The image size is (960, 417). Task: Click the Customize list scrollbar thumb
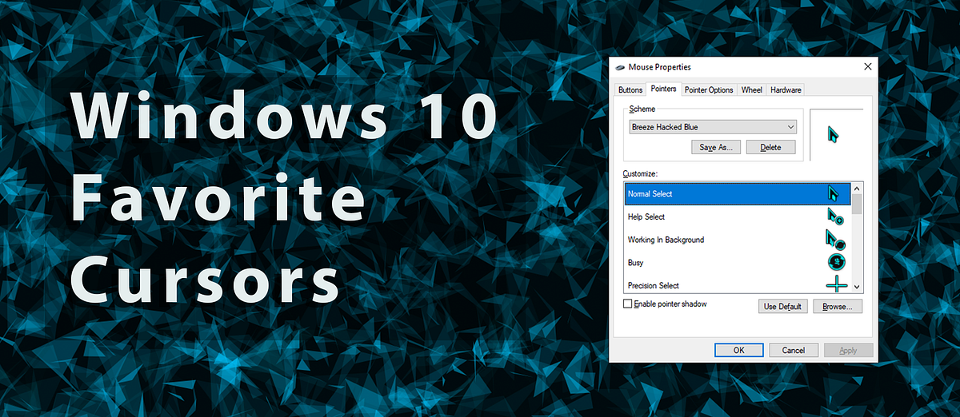(857, 204)
